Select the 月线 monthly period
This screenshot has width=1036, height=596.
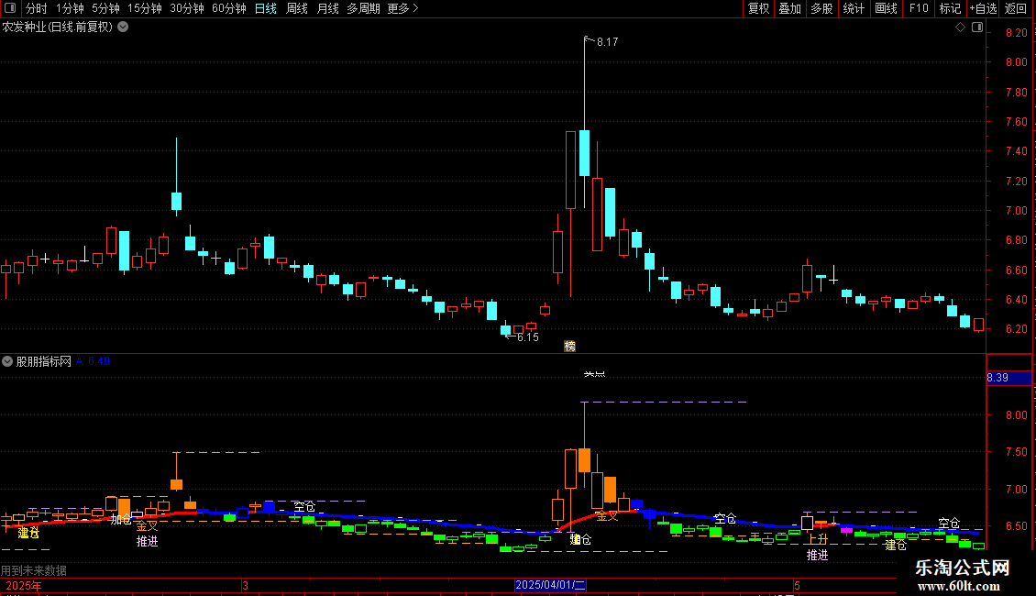(x=327, y=8)
